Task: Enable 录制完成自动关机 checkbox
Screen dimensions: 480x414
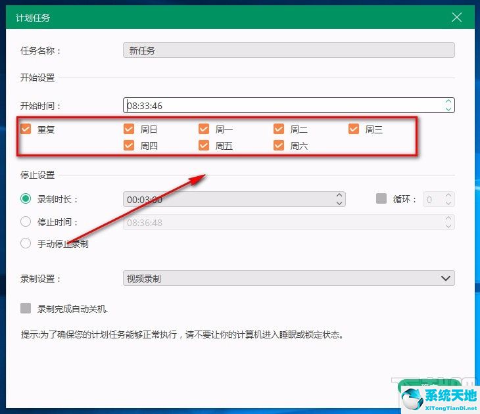Action: tap(26, 308)
